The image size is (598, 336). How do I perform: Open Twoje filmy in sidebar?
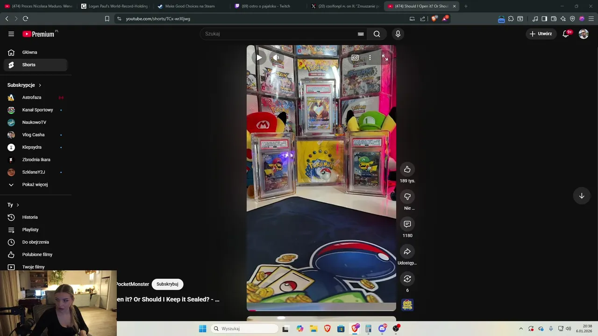point(36,266)
